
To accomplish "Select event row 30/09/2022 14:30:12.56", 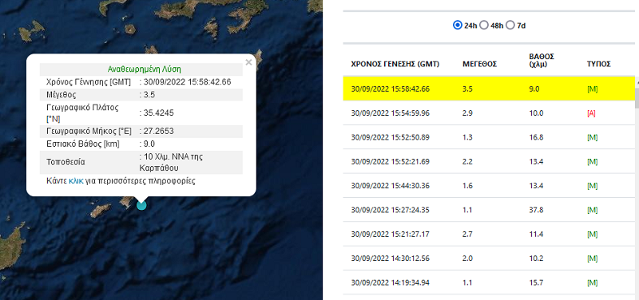I will [489, 258].
